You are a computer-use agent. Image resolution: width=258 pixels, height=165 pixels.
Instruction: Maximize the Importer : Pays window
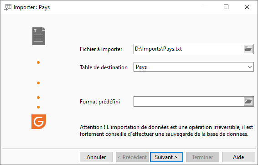226,7
